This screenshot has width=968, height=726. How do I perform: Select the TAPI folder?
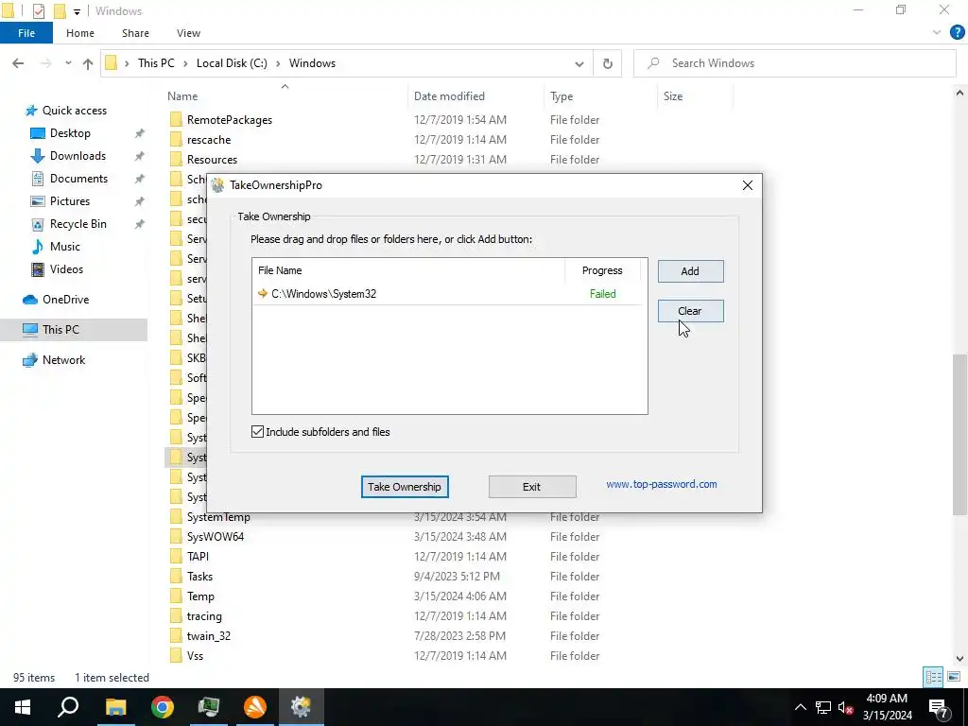(x=198, y=556)
